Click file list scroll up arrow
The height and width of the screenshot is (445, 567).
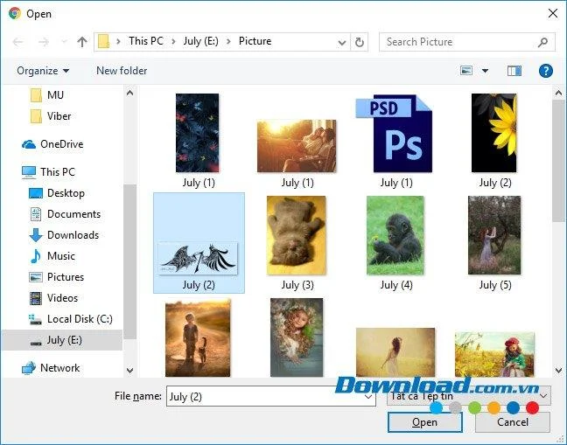pos(558,93)
